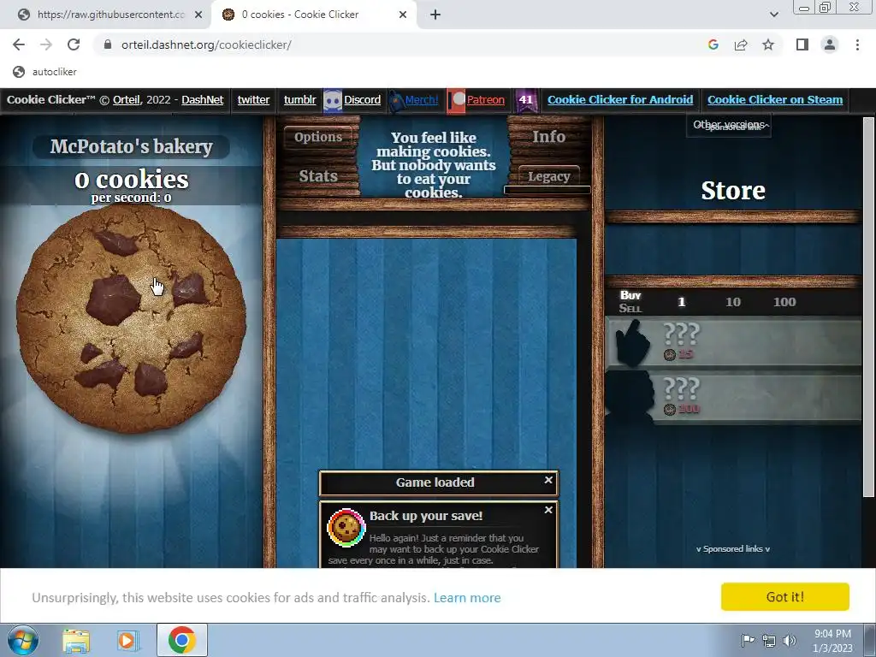Close the Cookie Clicker tab
Screen dimensions: 876x657
pyautogui.click(x=403, y=15)
